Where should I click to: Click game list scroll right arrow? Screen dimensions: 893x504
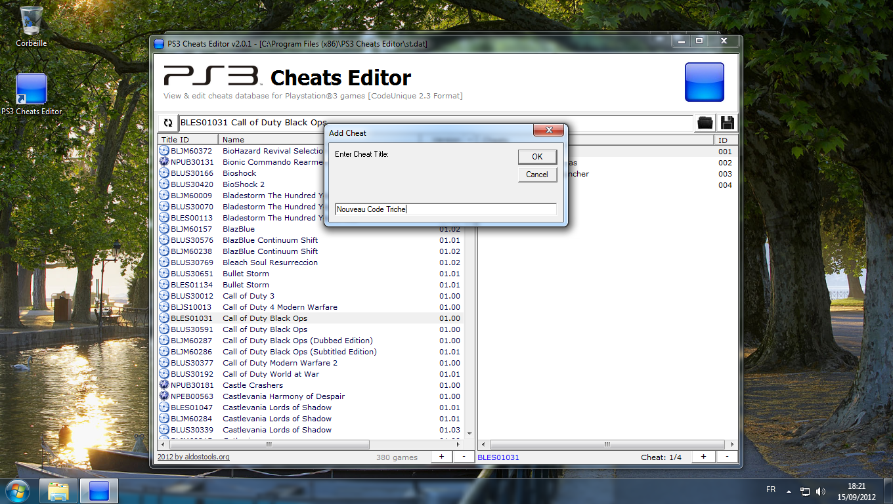459,444
